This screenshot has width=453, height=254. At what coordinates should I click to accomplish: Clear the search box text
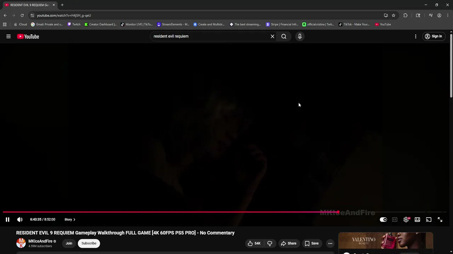click(x=273, y=36)
